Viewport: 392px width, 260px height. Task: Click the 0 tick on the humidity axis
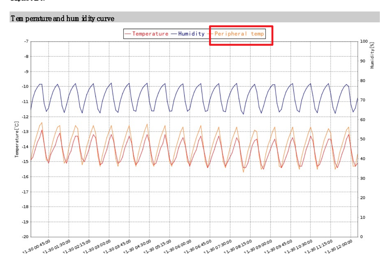pos(362,237)
